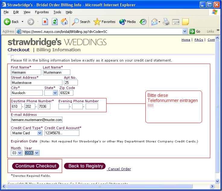Viewport: 222px width, 191px height.
Task: Click the page icon in the address bar
Action: coord(19,31)
